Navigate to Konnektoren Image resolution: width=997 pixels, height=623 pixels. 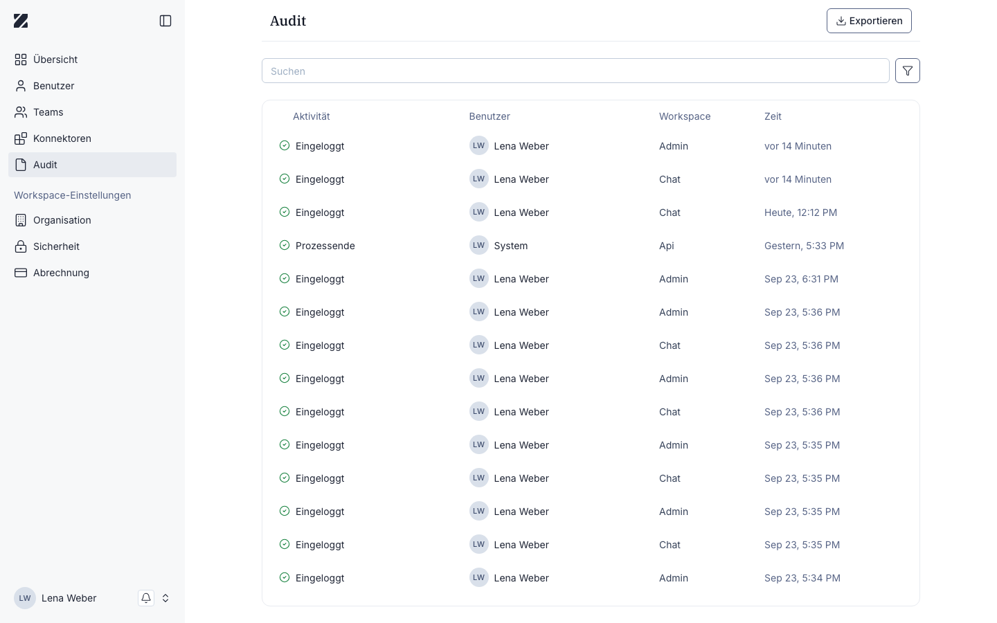[92, 138]
